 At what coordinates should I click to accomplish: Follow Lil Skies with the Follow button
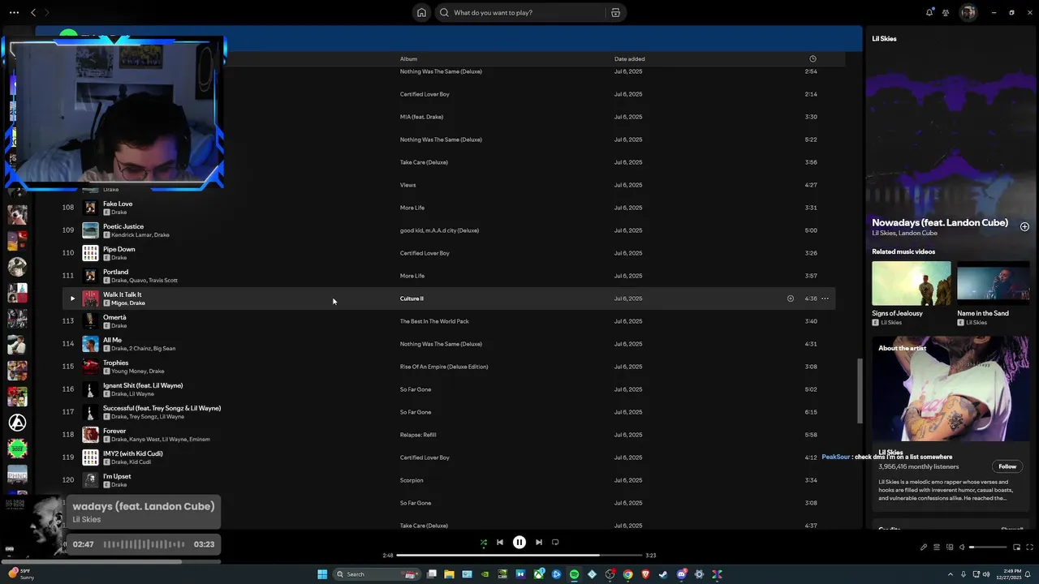(1007, 466)
